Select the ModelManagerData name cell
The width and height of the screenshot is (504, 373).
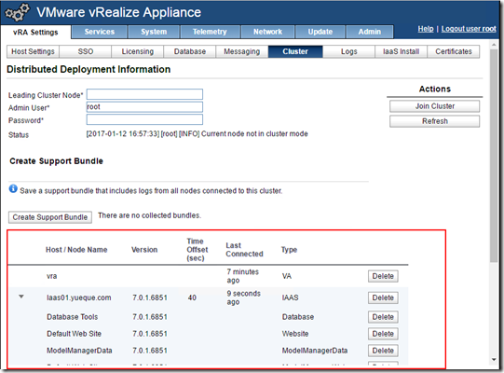click(79, 351)
